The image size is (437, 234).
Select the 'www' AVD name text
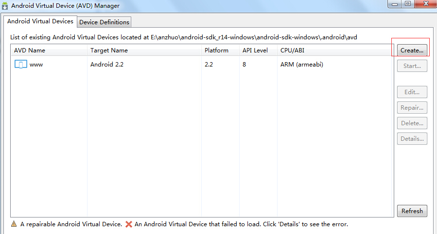tap(36, 65)
